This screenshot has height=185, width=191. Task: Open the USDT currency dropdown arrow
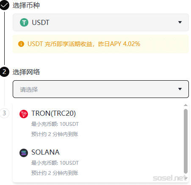[180, 22]
